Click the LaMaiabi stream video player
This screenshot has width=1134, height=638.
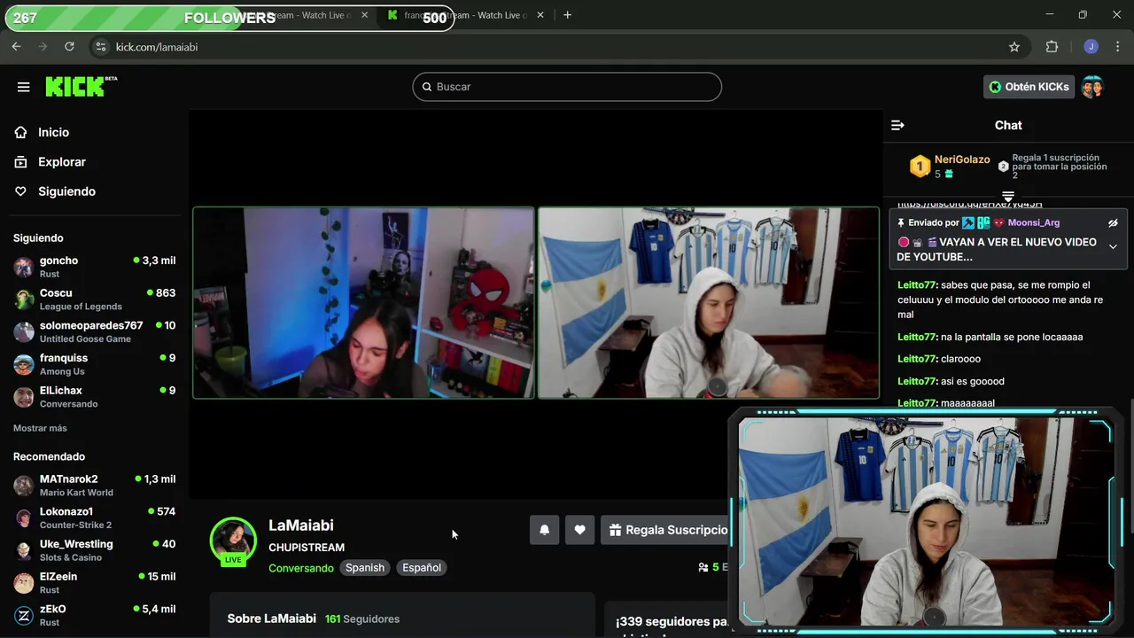[536, 303]
